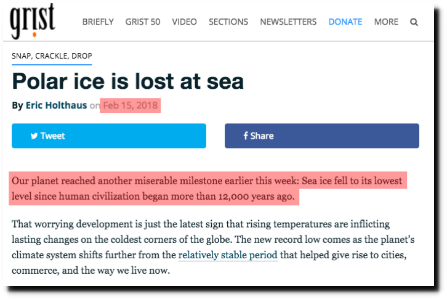
Task: Expand the More menu
Action: pos(386,22)
